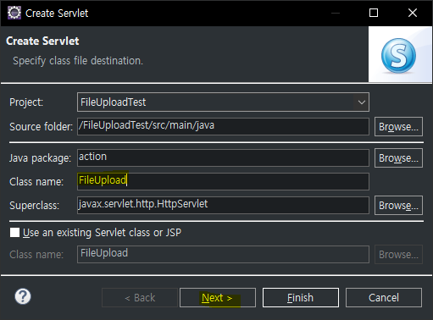
Task: Browse for the Source folder
Action: click(398, 127)
